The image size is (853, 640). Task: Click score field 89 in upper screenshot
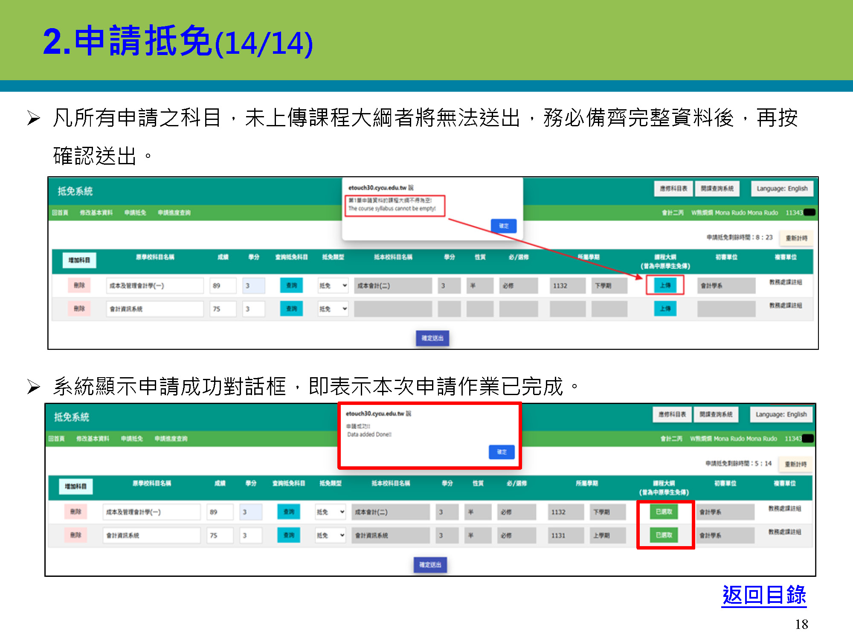pos(223,285)
